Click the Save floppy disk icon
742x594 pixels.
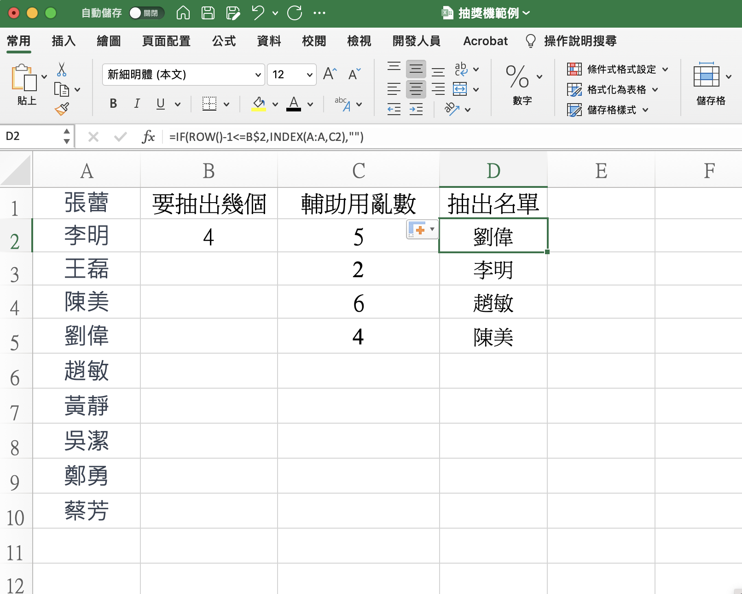coord(208,13)
